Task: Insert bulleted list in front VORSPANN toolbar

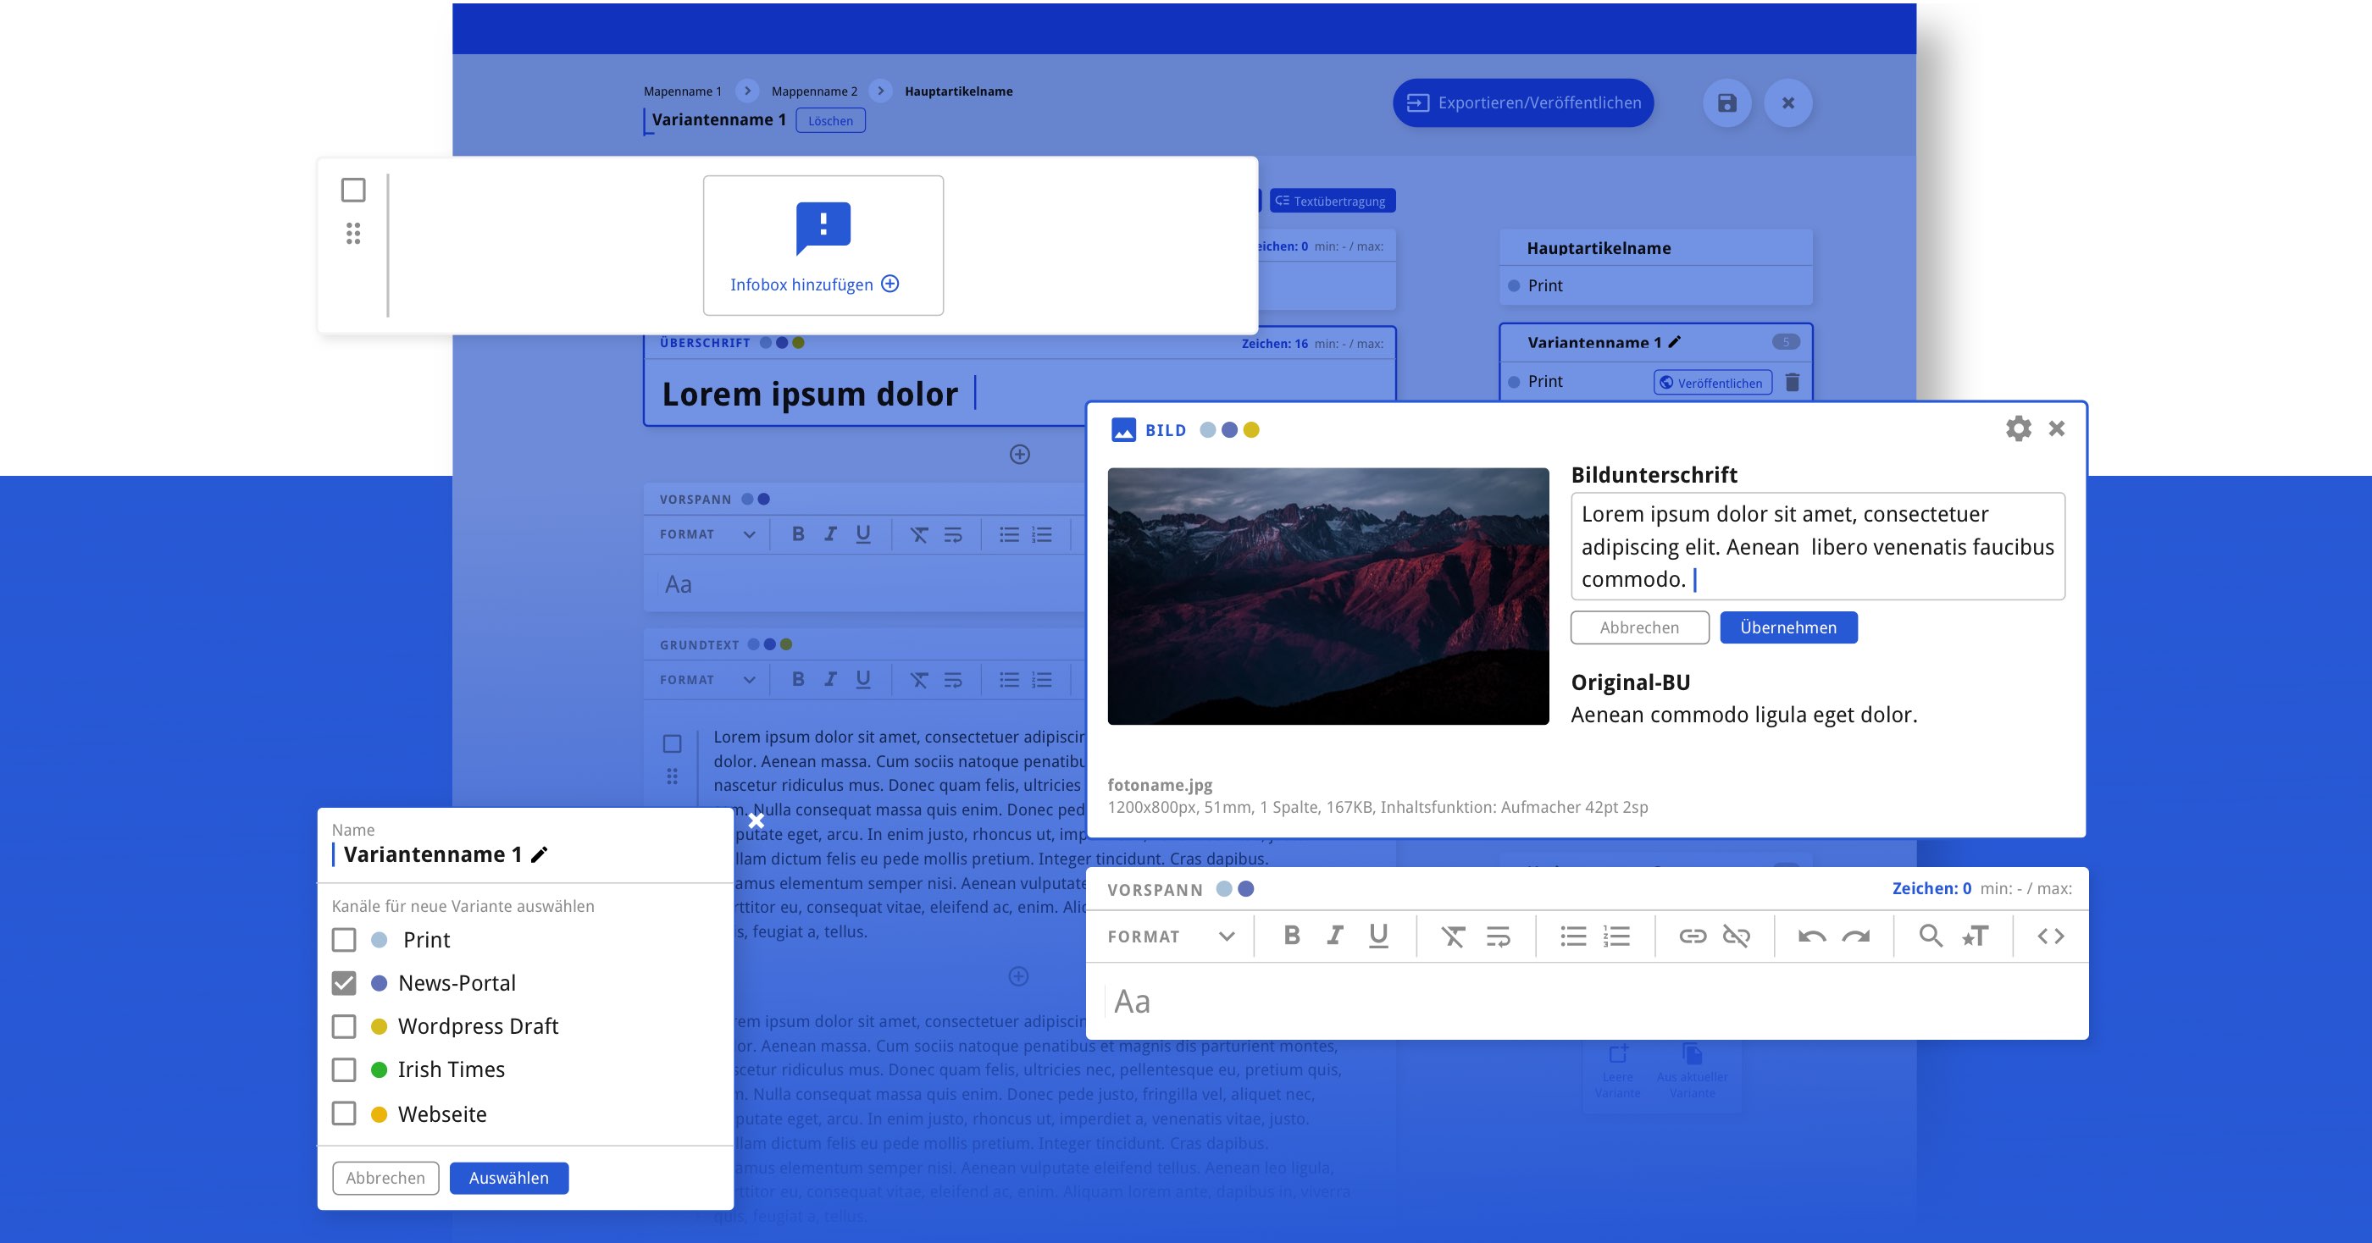Action: pyautogui.click(x=1573, y=936)
